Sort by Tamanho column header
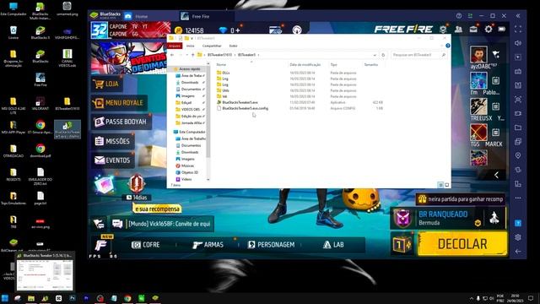The width and height of the screenshot is (540, 304). click(371, 65)
